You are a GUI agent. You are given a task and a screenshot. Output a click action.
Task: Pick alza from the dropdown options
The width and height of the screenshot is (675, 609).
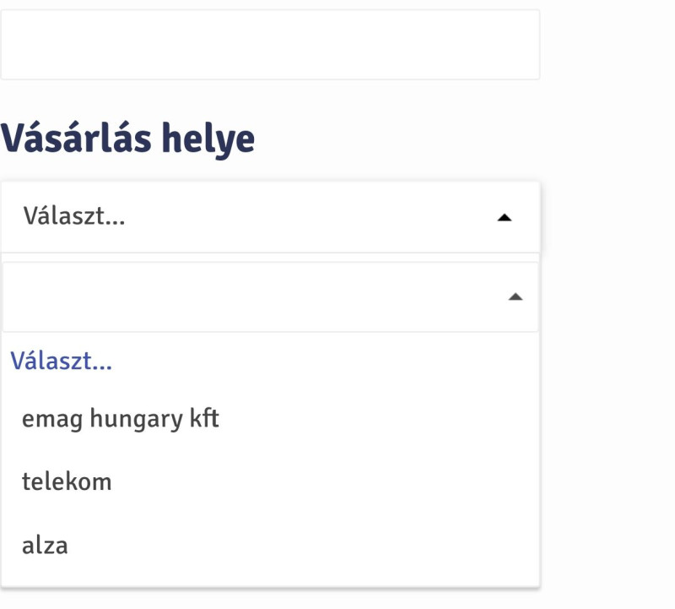click(45, 546)
